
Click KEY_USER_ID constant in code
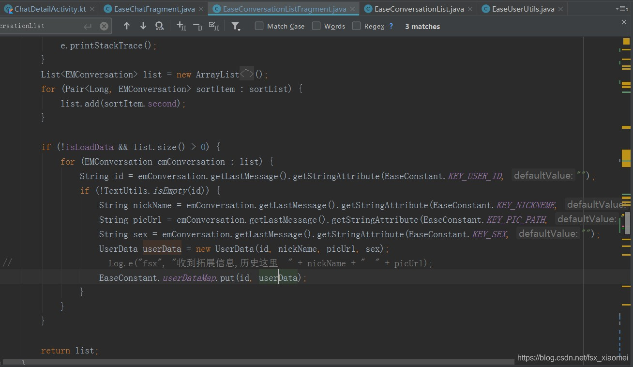(475, 176)
